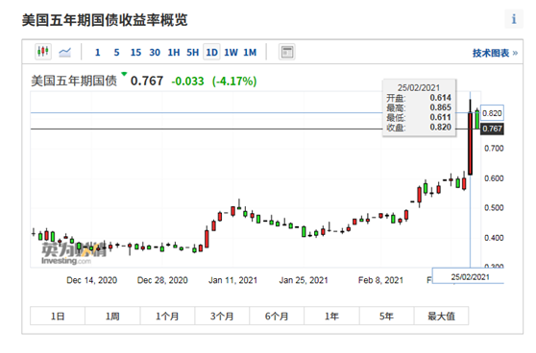
Task: Click the 0.600 axis value
Action: click(494, 178)
